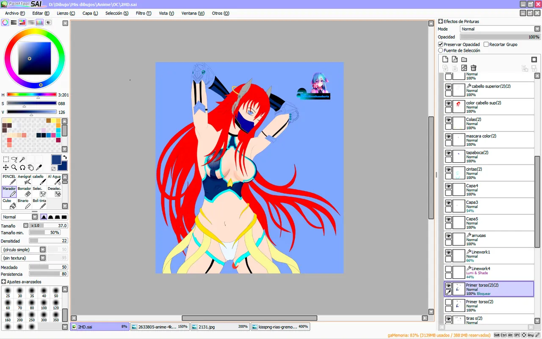The width and height of the screenshot is (542, 339).
Task: Select the Selec. selection pen tool
Action: [39, 192]
